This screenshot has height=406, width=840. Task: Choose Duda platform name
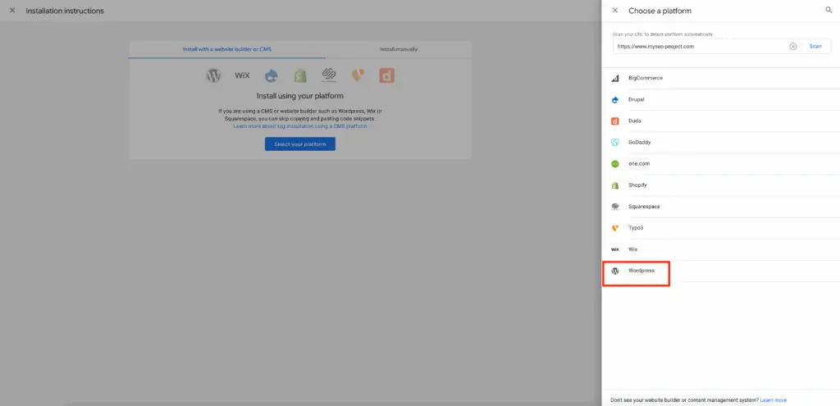pyautogui.click(x=635, y=121)
